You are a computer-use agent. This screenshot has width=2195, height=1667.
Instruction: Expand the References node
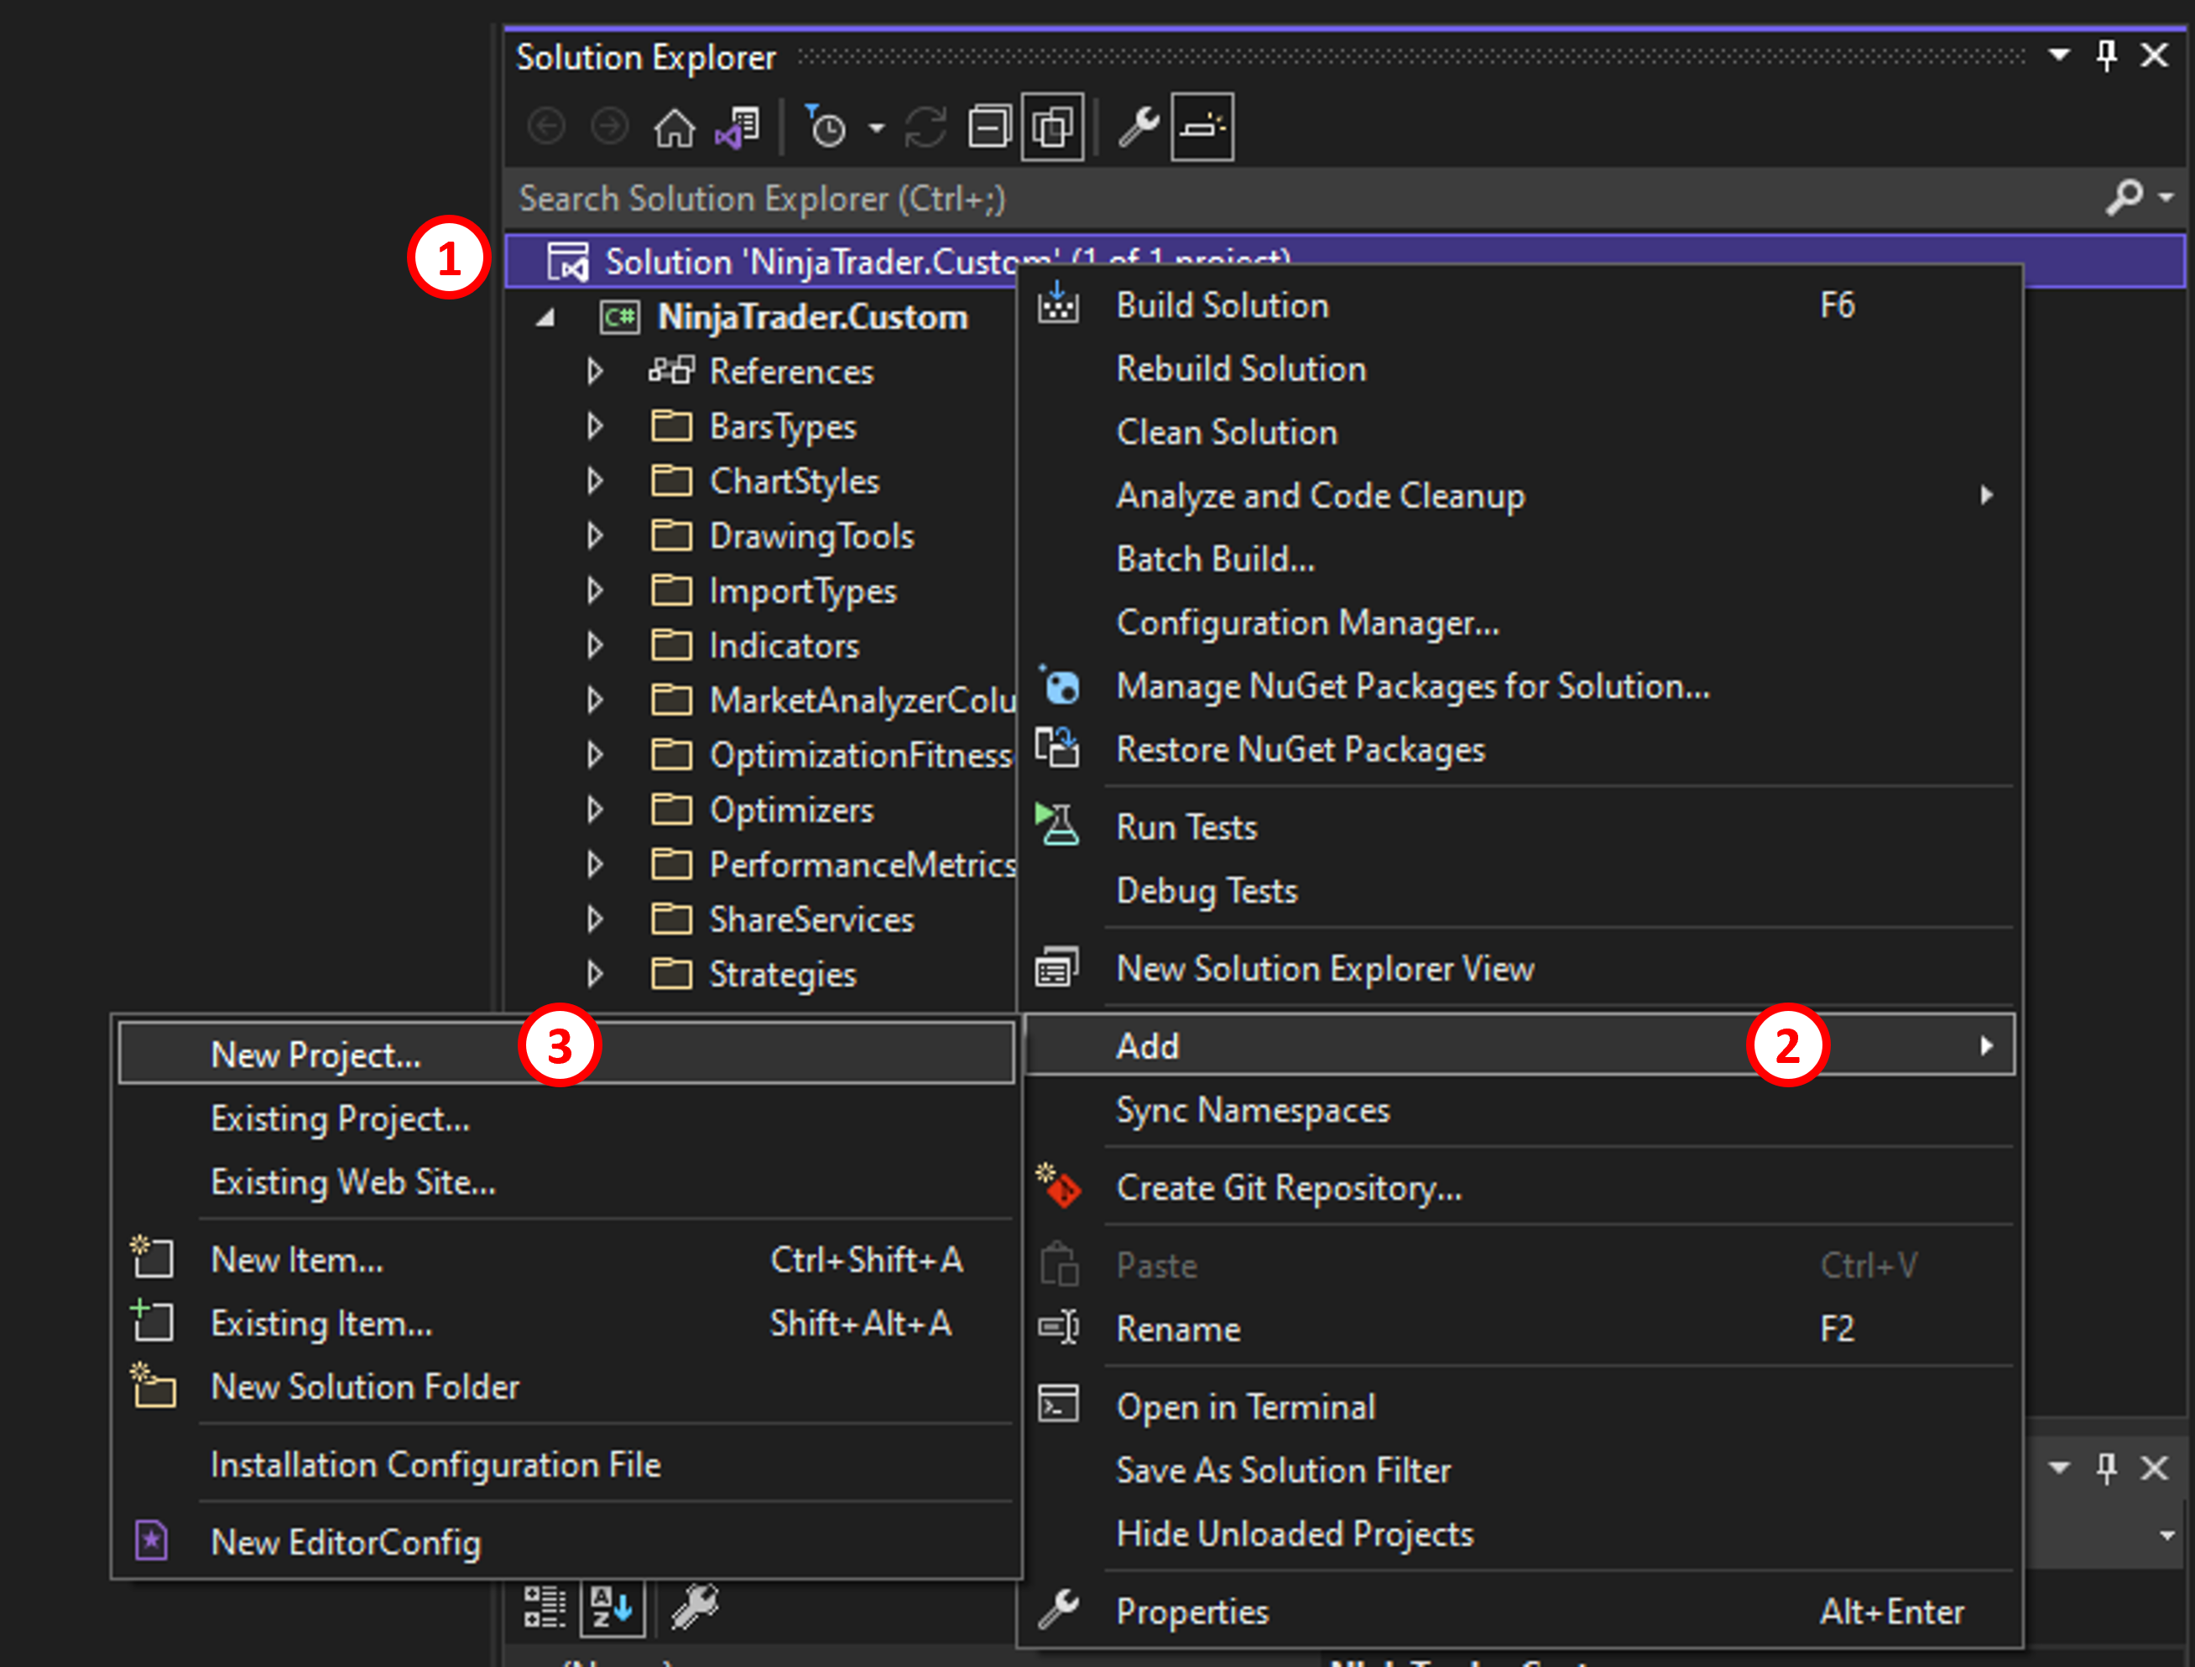pyautogui.click(x=594, y=372)
